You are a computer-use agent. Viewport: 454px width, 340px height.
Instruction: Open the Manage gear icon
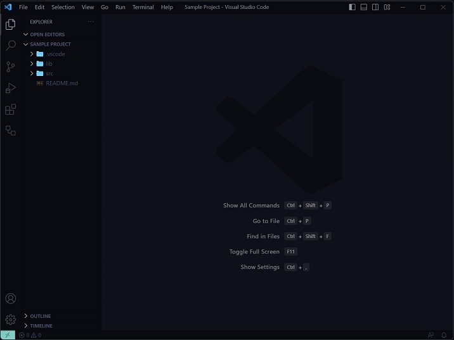pyautogui.click(x=10, y=320)
